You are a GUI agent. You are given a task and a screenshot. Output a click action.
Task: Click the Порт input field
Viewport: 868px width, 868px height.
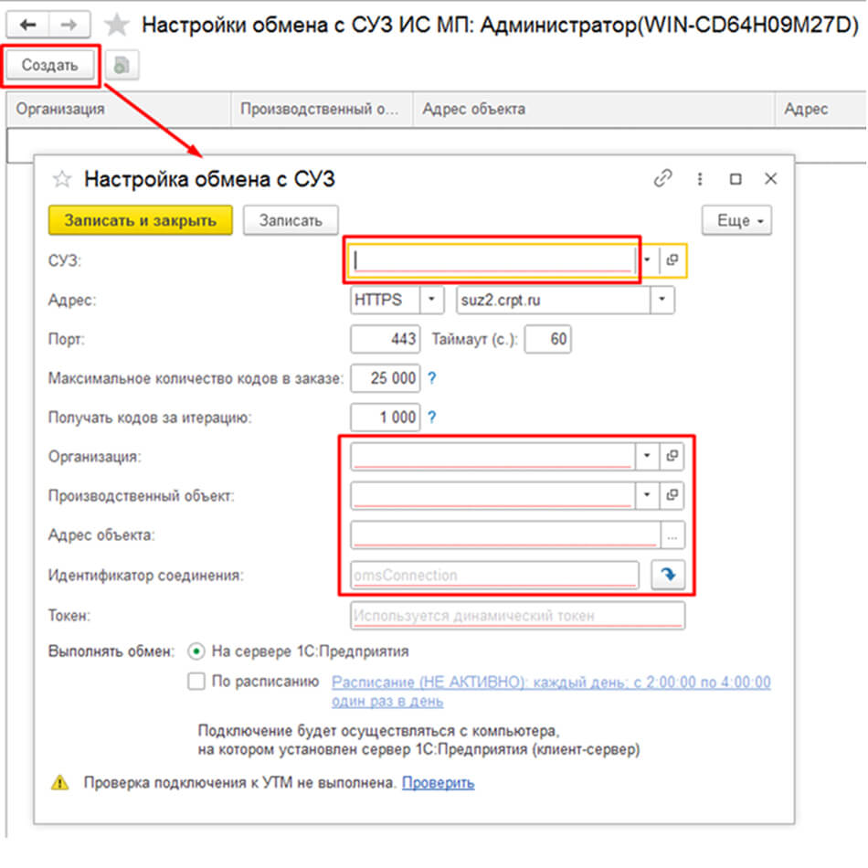click(x=386, y=340)
